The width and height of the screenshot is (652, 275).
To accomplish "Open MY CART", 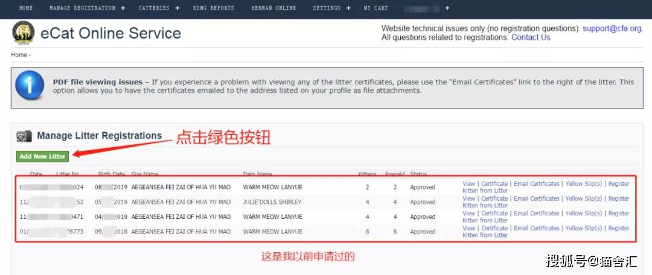I will coord(376,8).
